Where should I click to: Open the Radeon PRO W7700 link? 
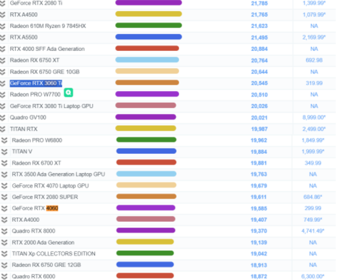coord(35,94)
